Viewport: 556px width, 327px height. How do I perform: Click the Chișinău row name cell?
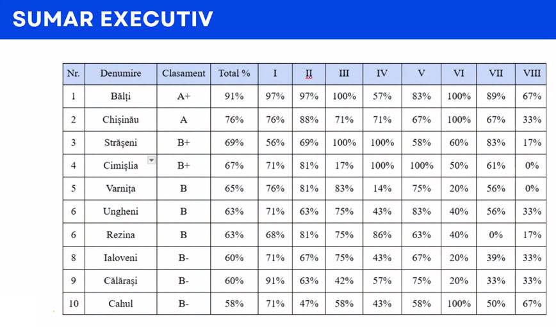(120, 119)
